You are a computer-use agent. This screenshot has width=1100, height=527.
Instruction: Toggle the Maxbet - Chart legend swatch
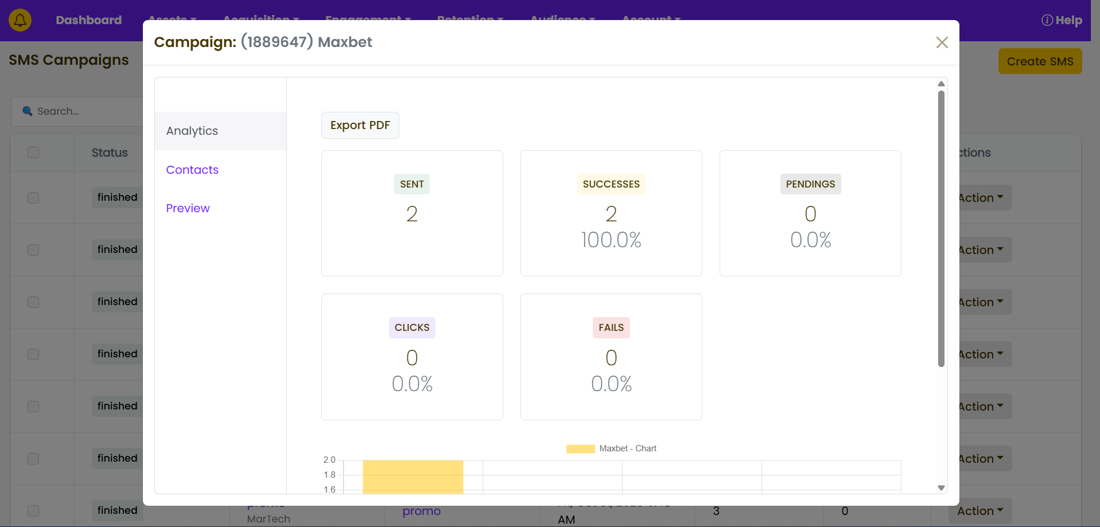pyautogui.click(x=580, y=449)
